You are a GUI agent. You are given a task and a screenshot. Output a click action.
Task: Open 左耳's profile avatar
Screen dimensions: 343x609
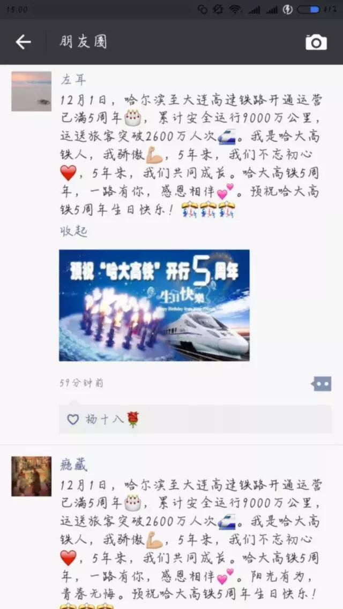point(31,92)
